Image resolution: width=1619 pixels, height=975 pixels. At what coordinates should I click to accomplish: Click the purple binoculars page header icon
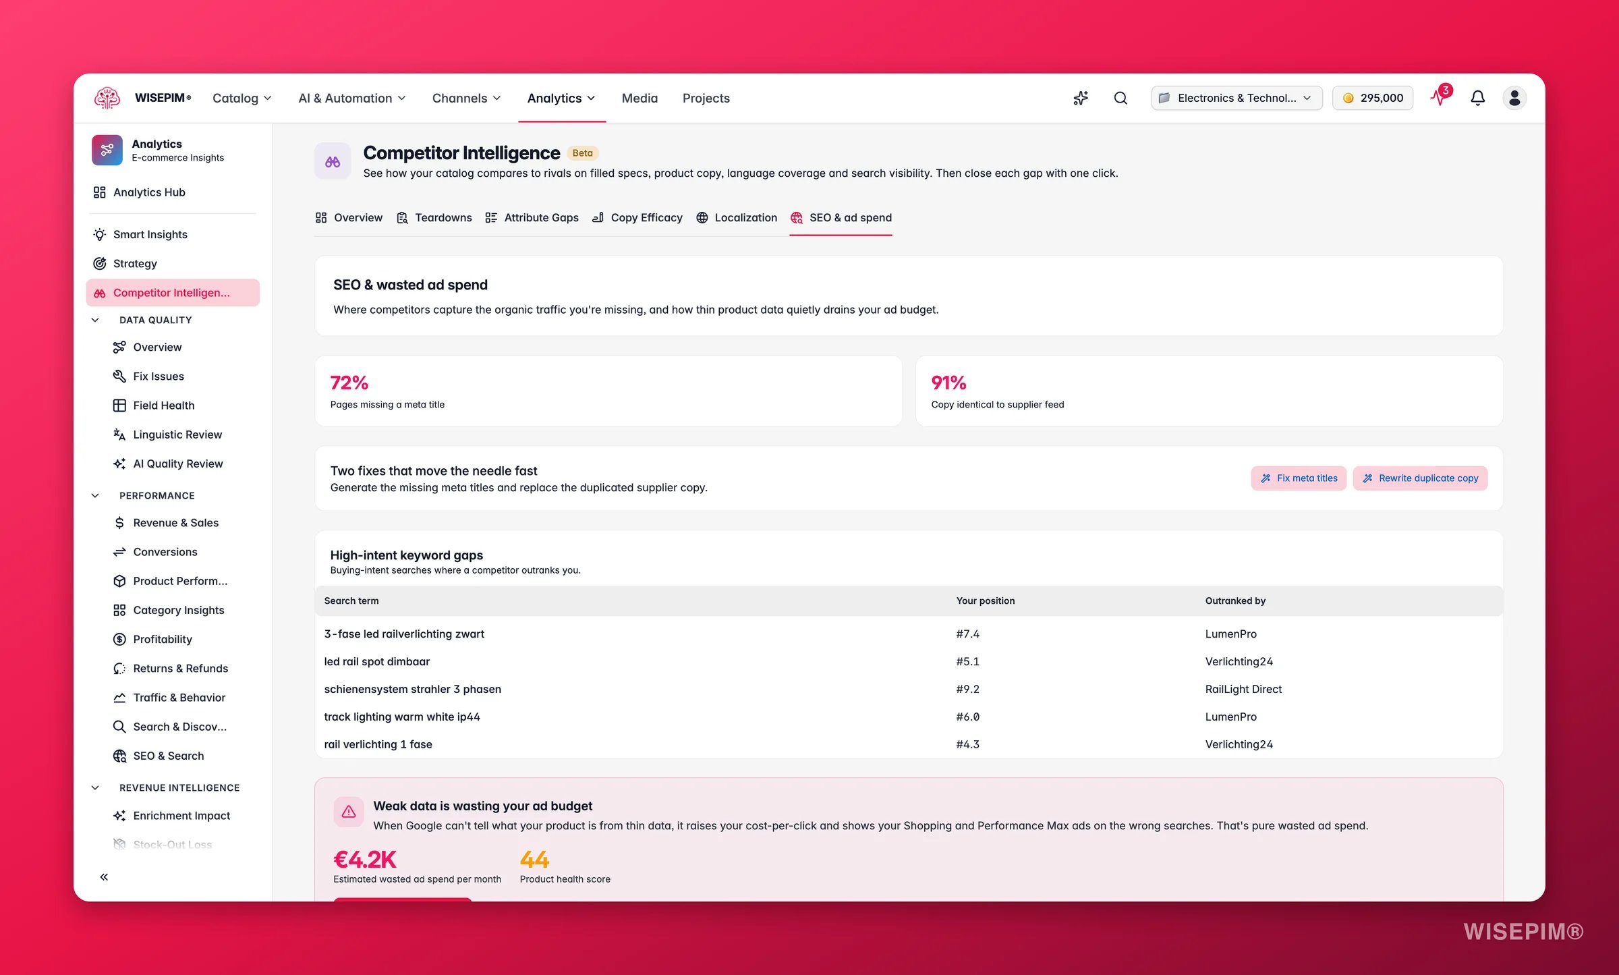coord(333,161)
